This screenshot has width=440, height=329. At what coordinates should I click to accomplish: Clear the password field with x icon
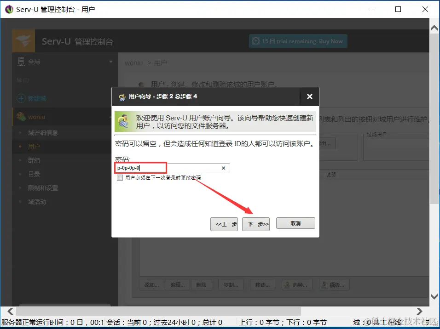click(223, 168)
